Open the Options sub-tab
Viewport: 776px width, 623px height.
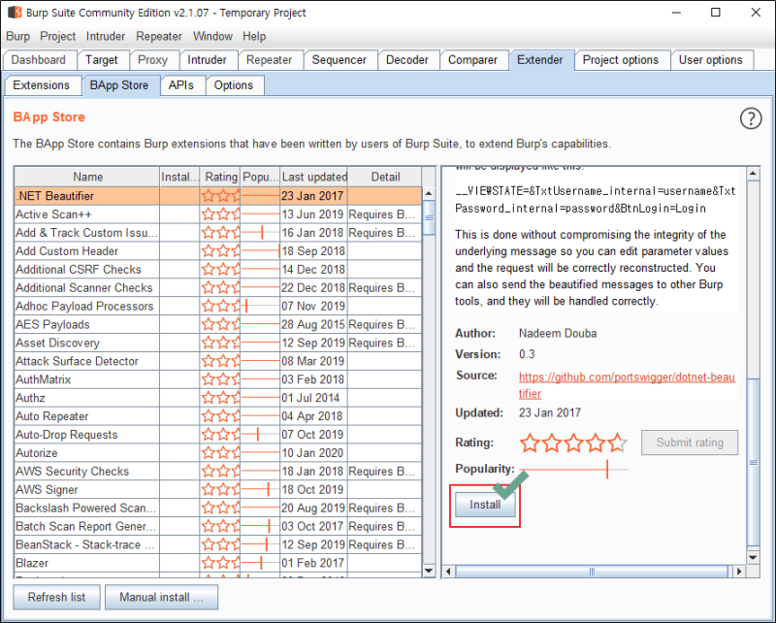[234, 85]
